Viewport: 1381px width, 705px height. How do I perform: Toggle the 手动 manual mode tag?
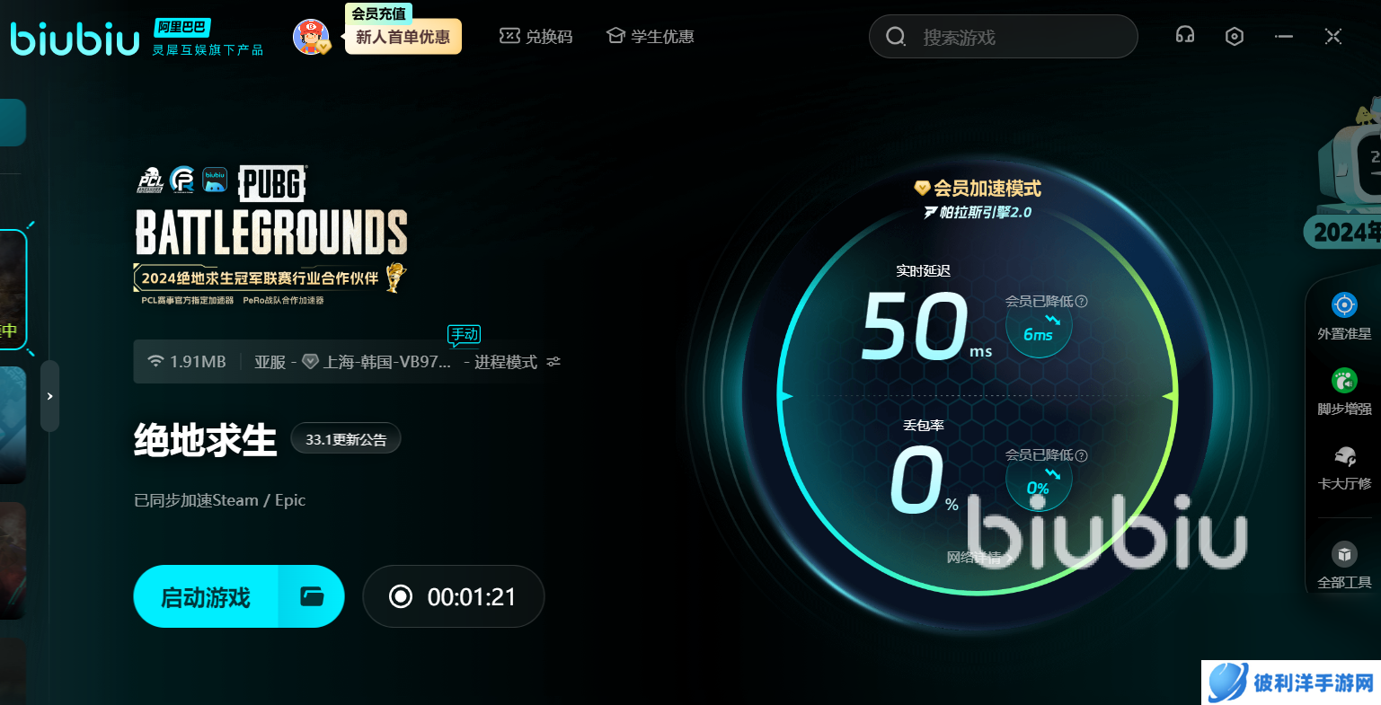(464, 334)
